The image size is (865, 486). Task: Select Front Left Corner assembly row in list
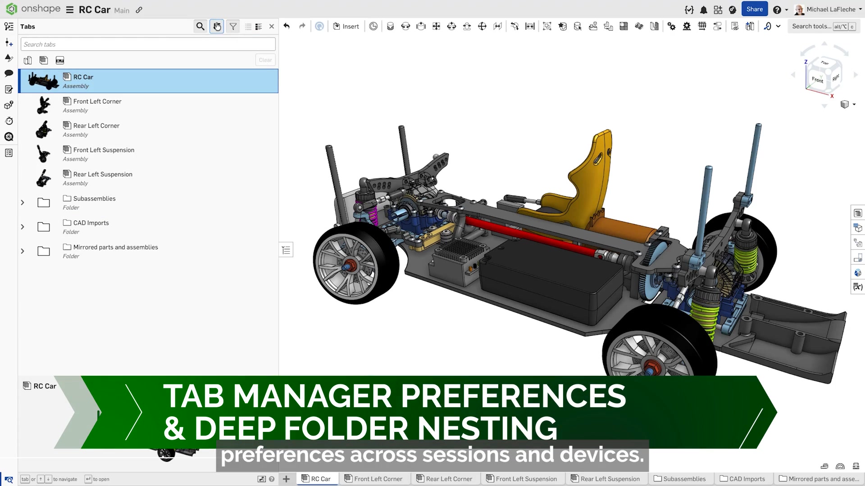pyautogui.click(x=148, y=105)
